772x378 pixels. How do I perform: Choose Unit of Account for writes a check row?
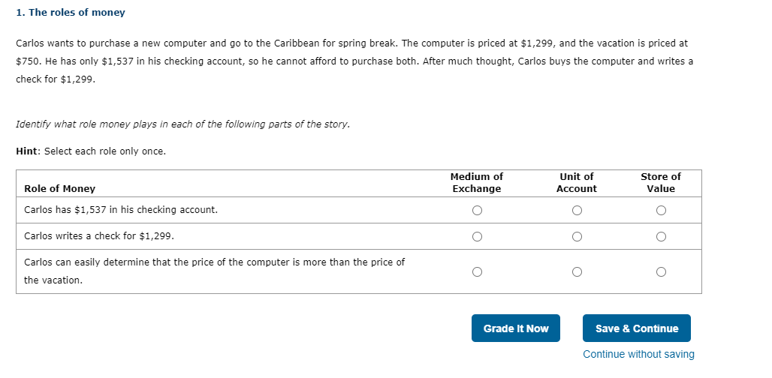click(577, 237)
